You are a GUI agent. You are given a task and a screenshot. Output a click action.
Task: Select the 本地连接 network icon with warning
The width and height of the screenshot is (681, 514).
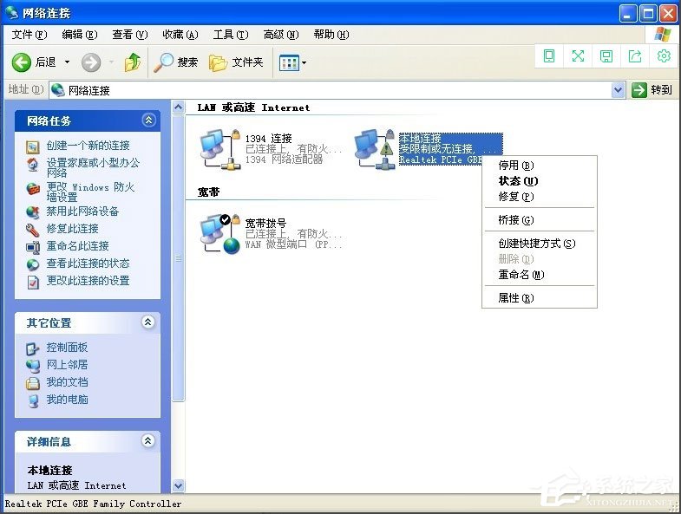pos(375,149)
